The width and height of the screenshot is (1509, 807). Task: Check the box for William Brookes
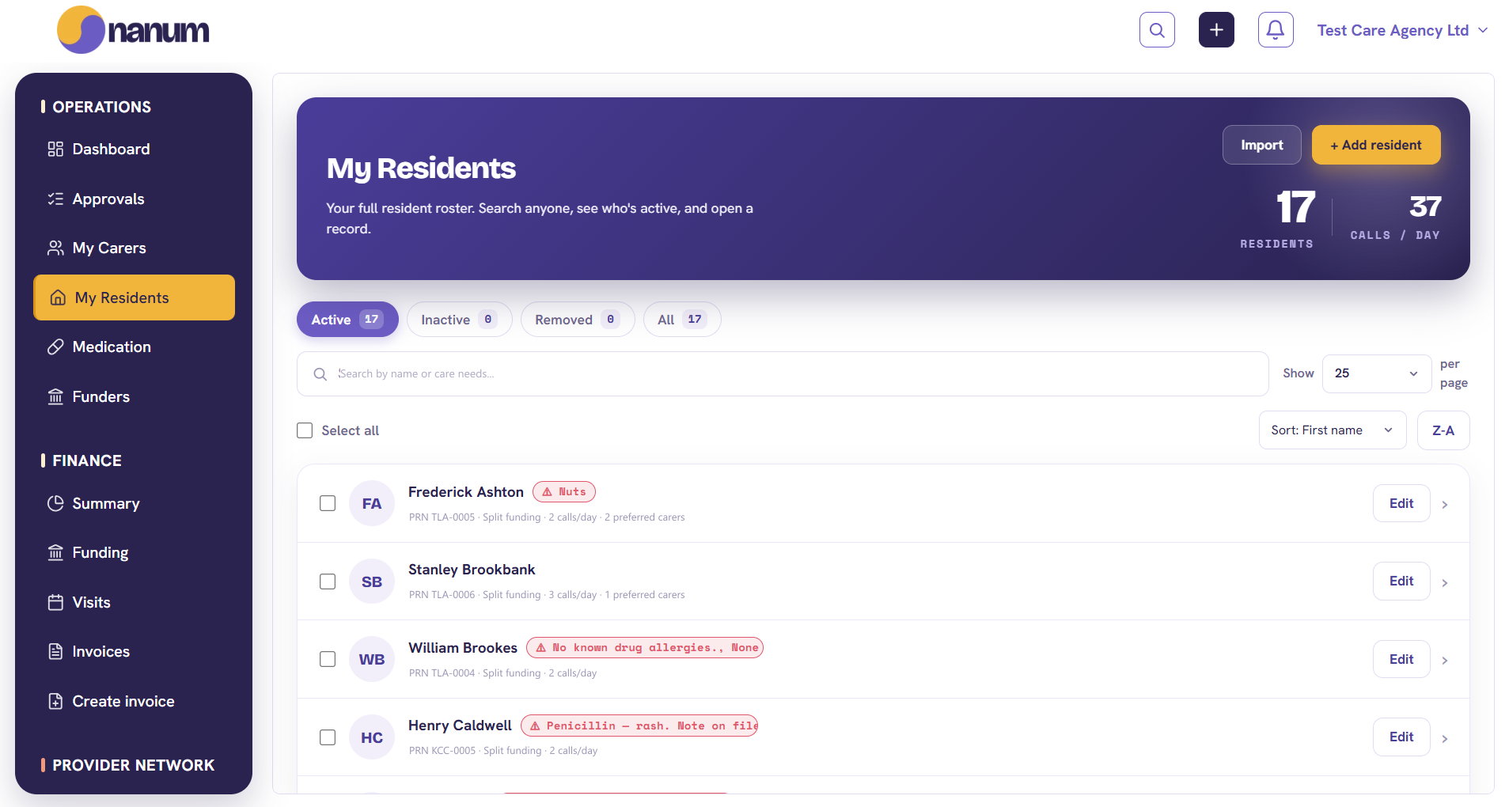click(328, 659)
